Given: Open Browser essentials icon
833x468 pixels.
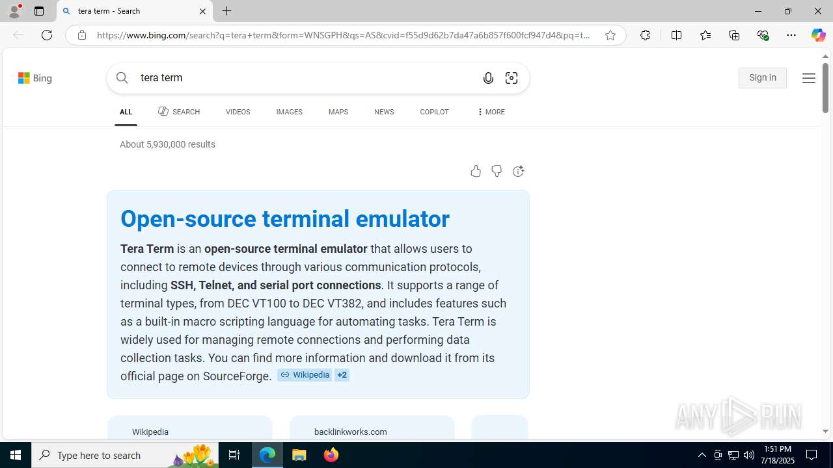Looking at the screenshot, I should 763,35.
